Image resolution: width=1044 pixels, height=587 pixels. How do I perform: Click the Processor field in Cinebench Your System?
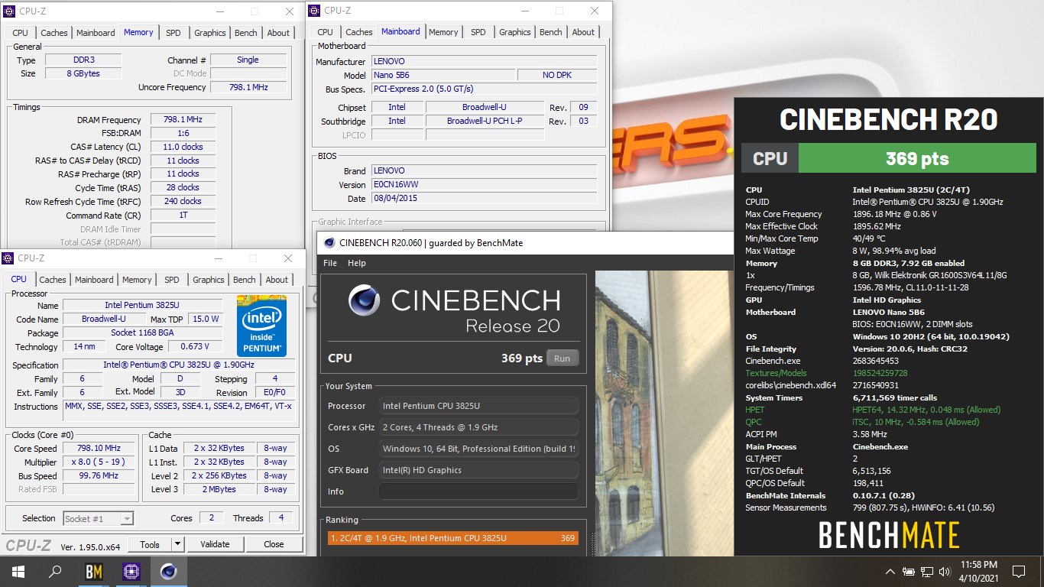[x=478, y=406]
